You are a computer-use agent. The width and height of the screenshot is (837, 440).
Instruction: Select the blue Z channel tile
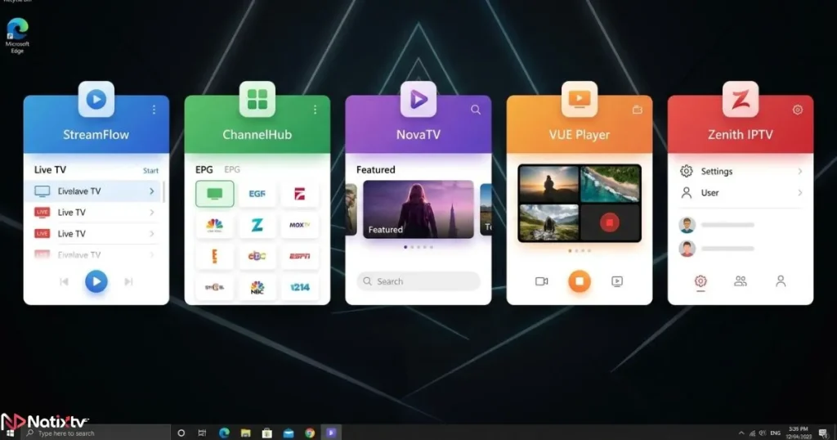point(257,225)
